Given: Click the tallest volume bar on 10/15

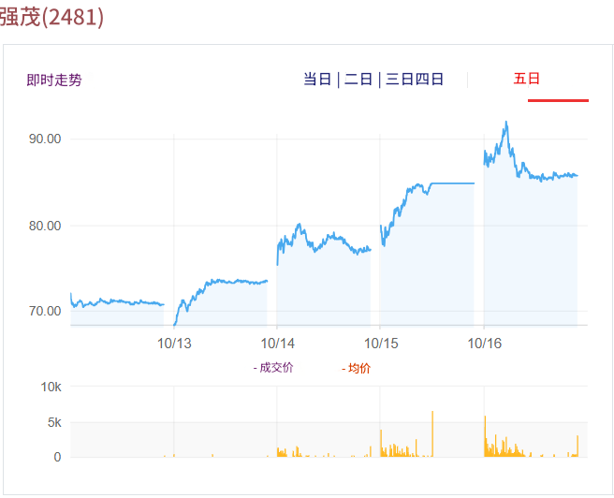Looking at the screenshot, I should pyautogui.click(x=432, y=433).
